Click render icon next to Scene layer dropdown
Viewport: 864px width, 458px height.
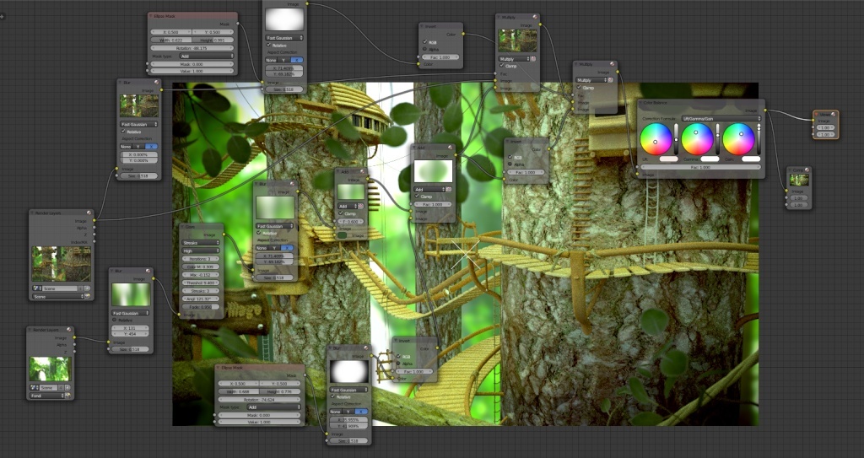click(87, 297)
